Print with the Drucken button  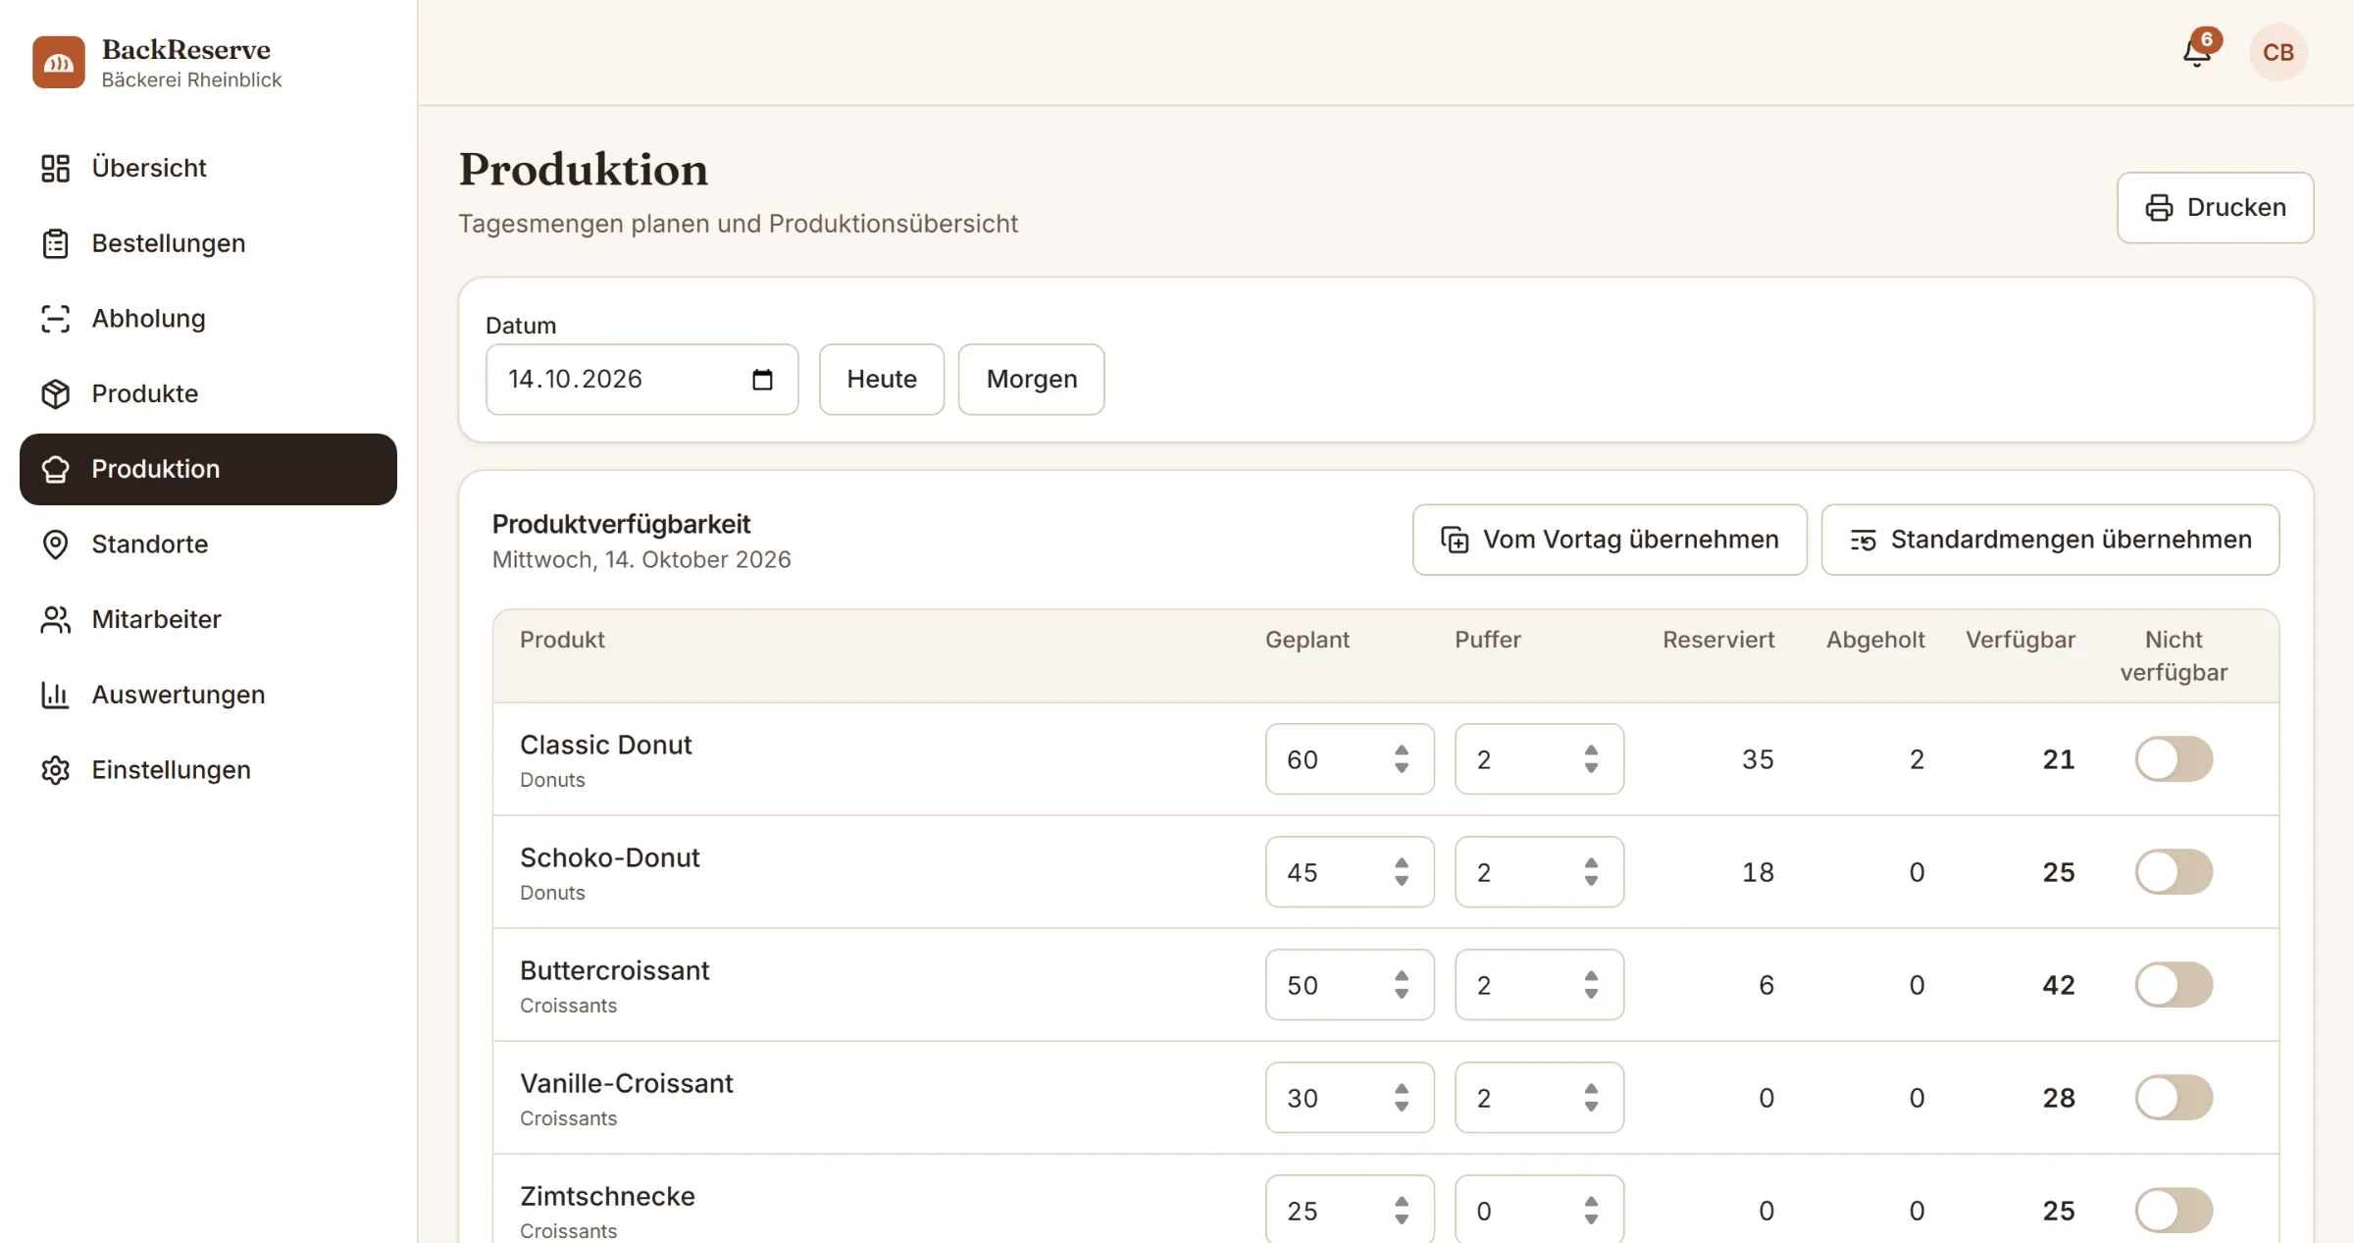point(2215,208)
